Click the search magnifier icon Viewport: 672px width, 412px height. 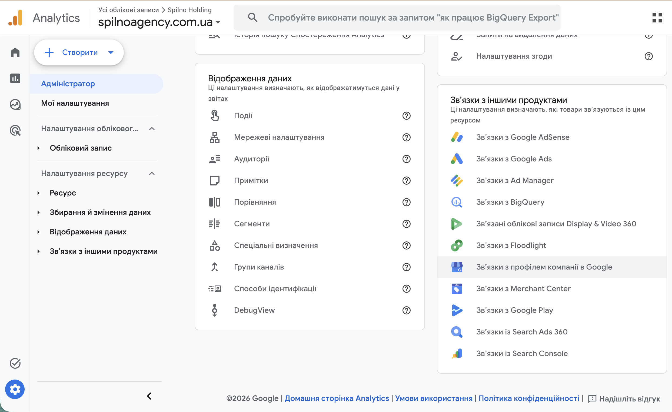click(252, 18)
